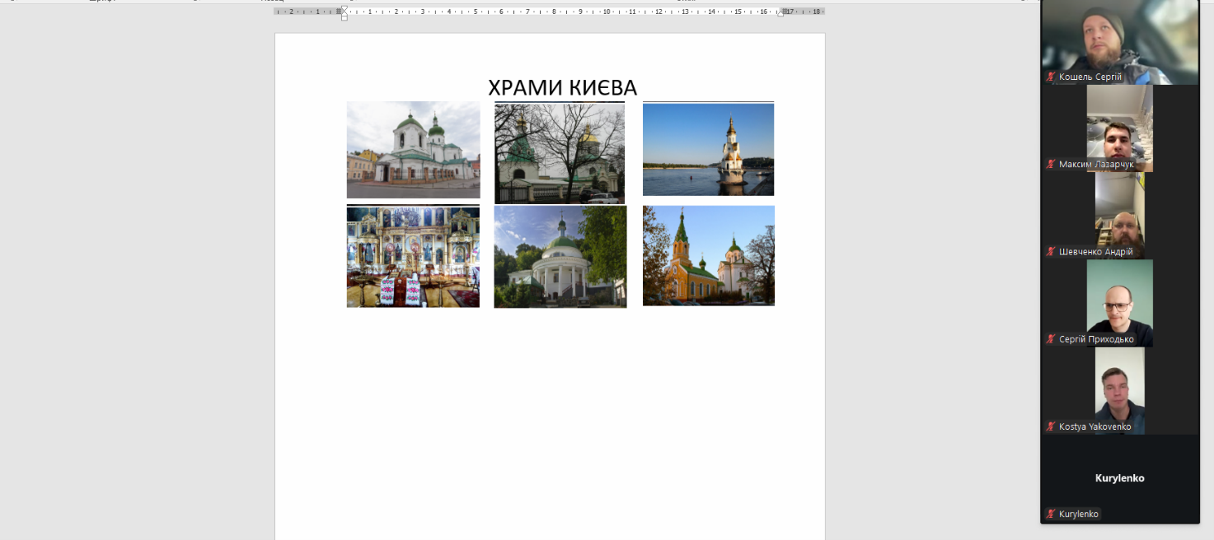The width and height of the screenshot is (1214, 540).
Task: Select the church behind bare trees photo
Action: [560, 153]
